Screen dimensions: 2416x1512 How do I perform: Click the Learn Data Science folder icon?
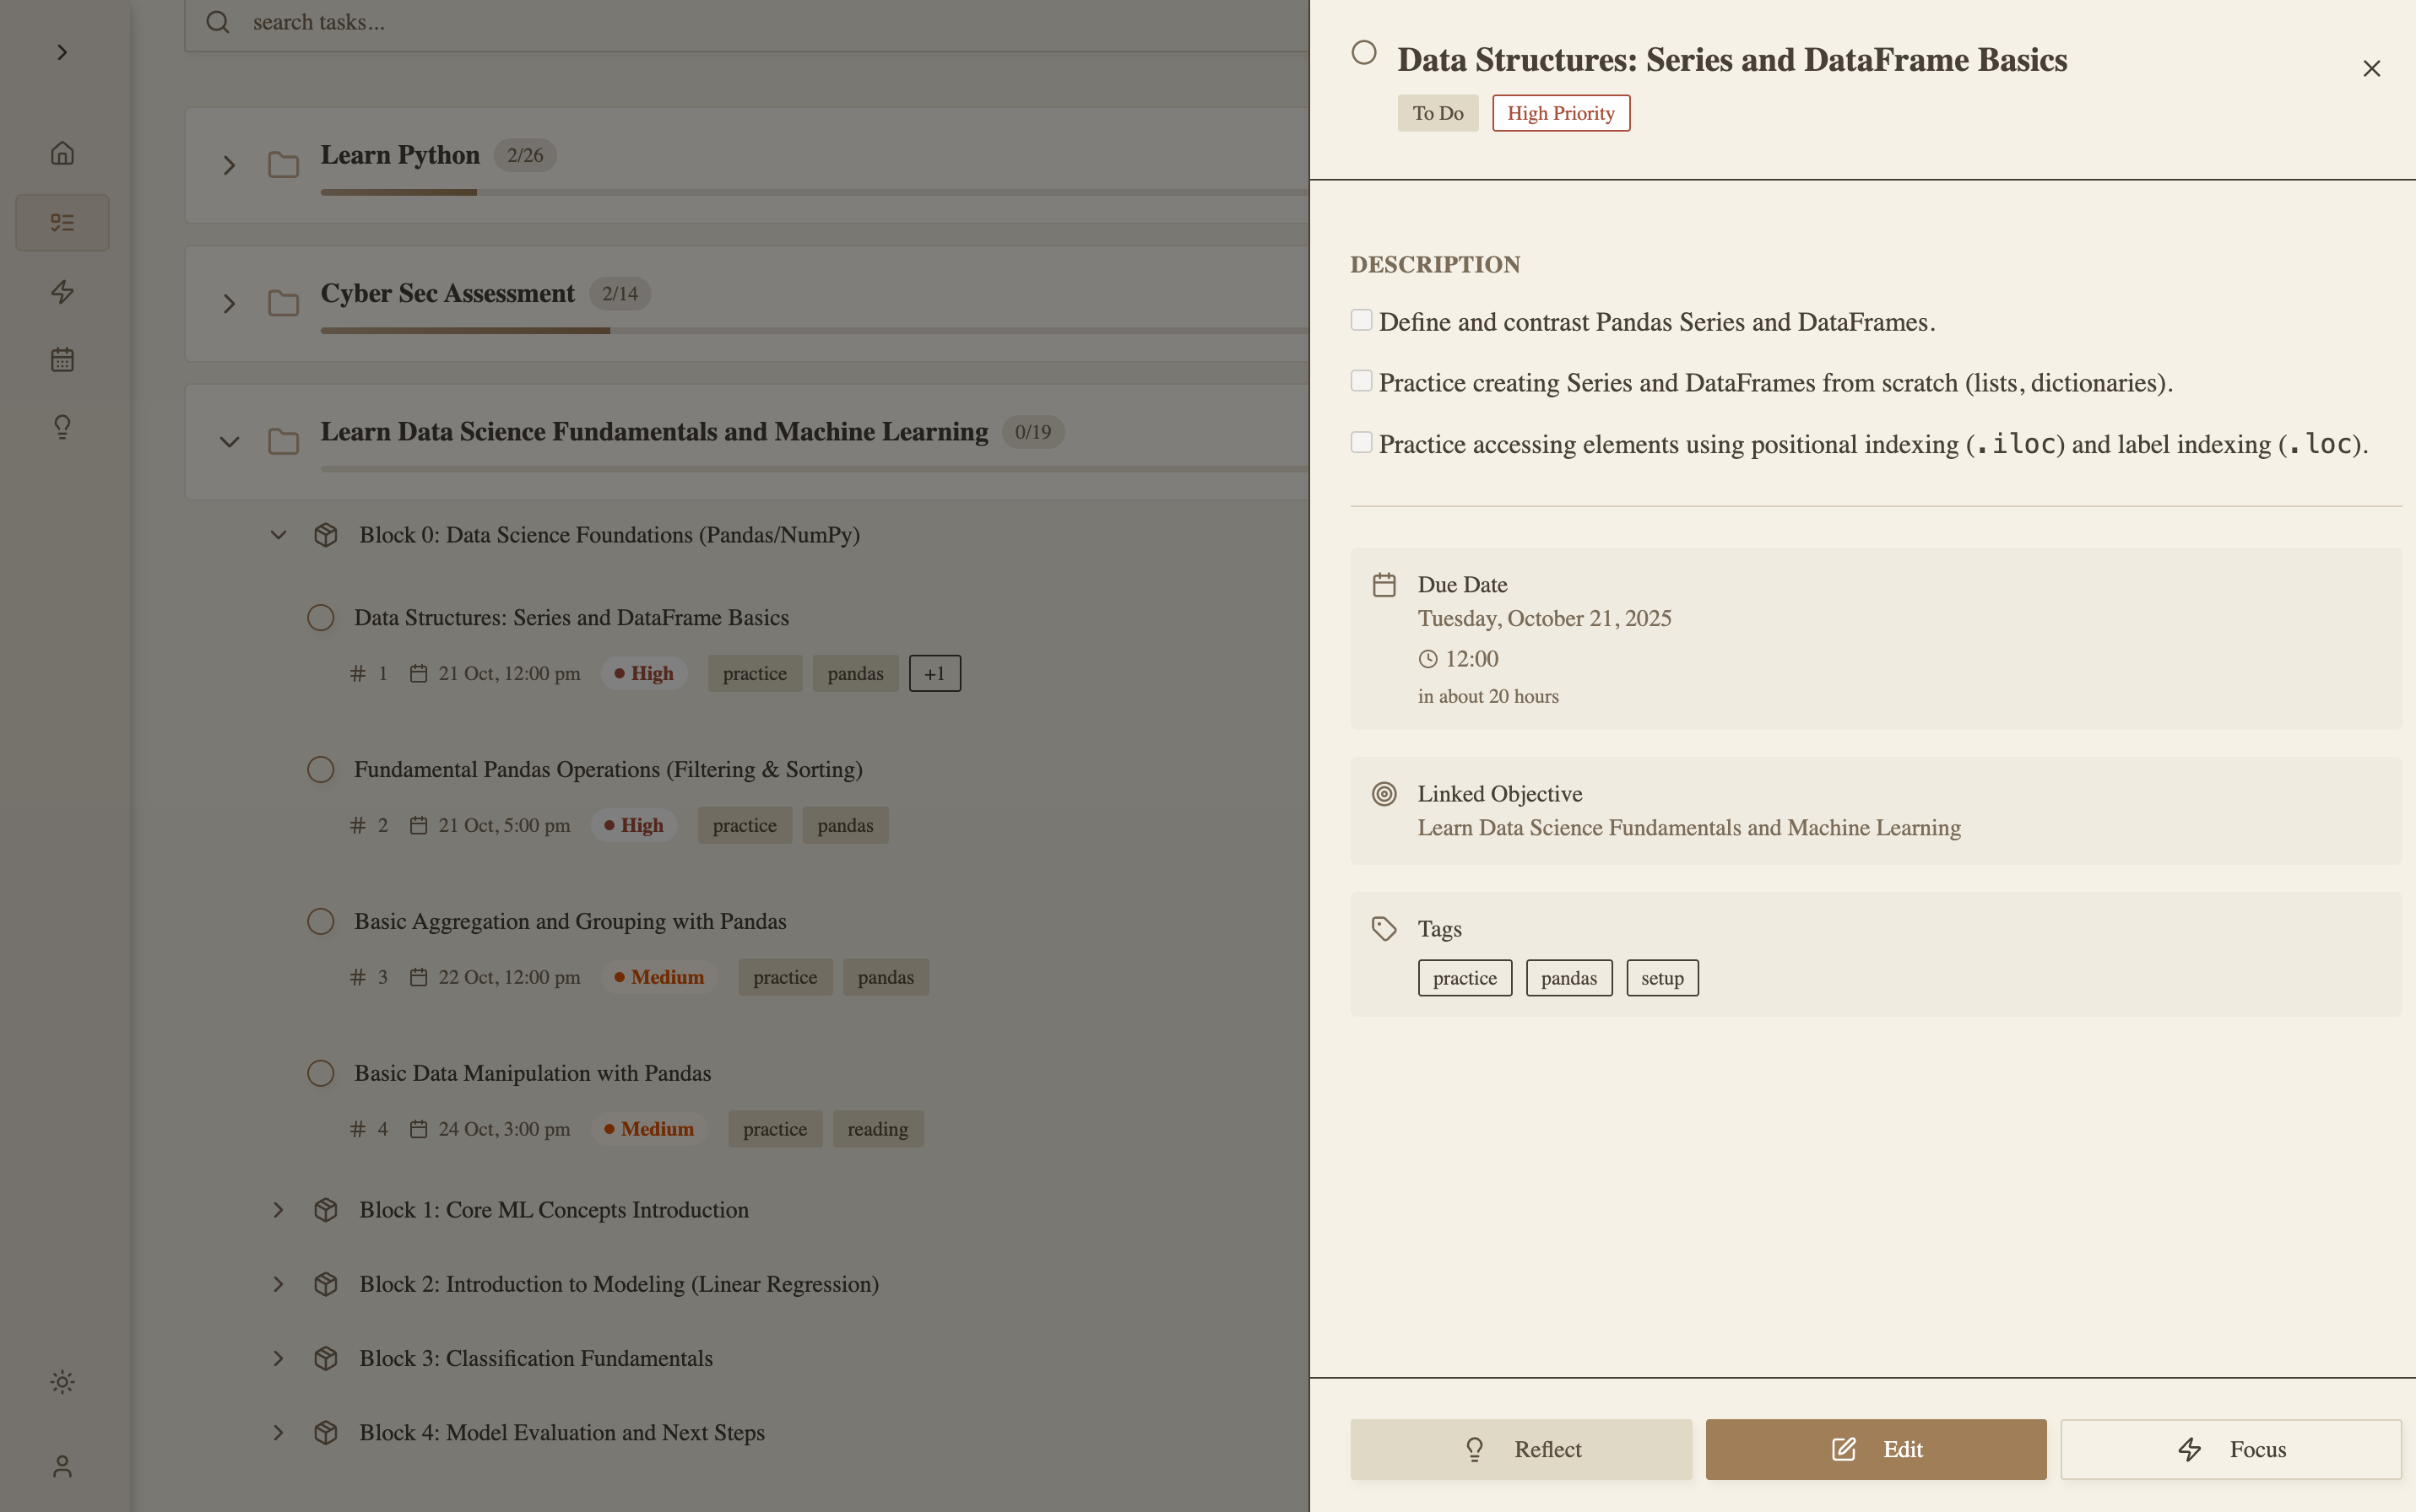coord(283,441)
